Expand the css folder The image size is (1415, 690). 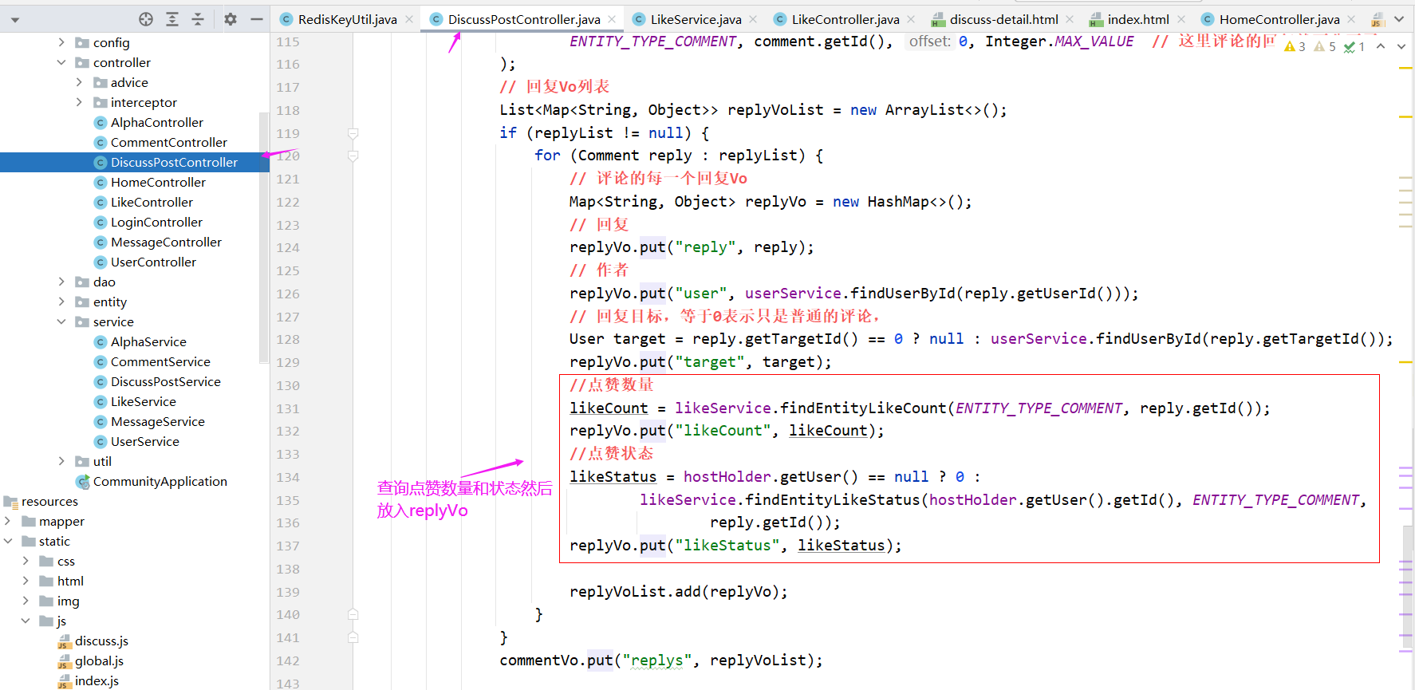click(26, 561)
